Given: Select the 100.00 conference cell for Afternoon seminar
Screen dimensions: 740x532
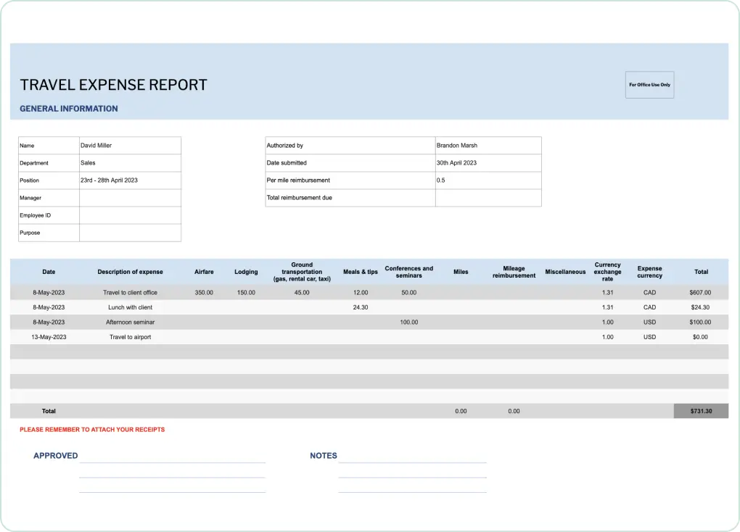Looking at the screenshot, I should (x=408, y=323).
